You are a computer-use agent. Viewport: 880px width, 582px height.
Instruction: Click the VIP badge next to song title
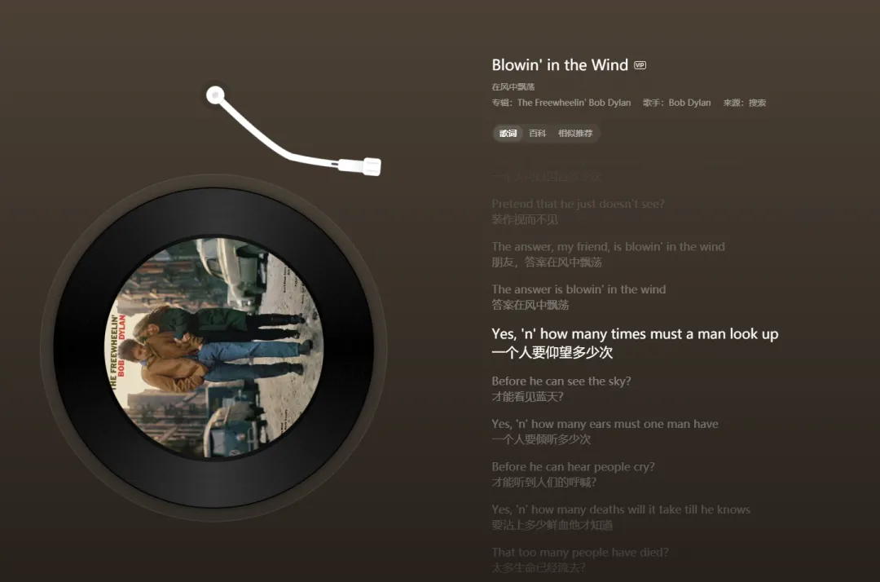pos(640,65)
